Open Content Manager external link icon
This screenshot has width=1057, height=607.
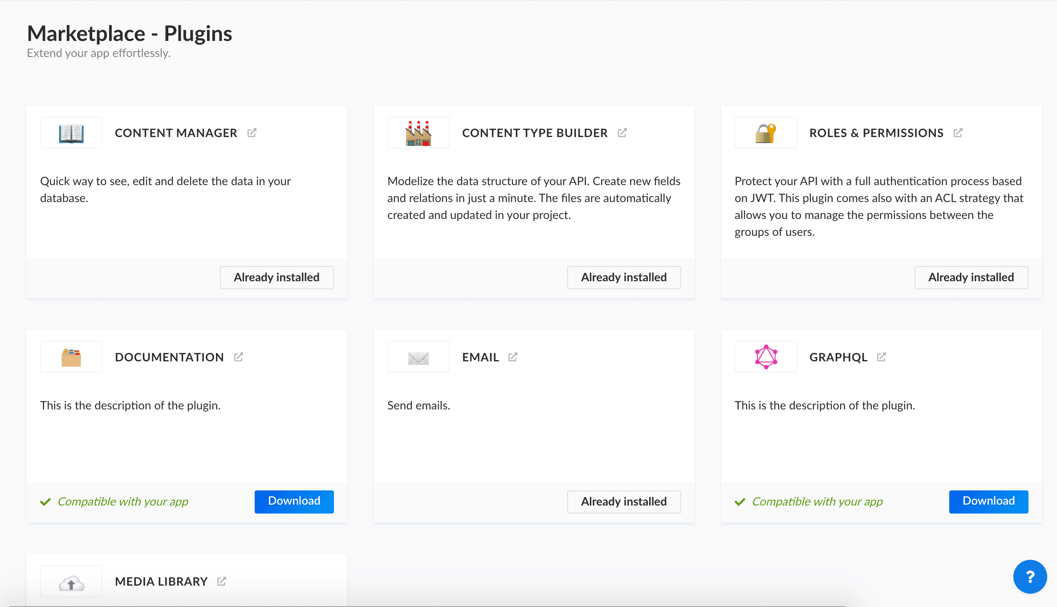pos(252,133)
